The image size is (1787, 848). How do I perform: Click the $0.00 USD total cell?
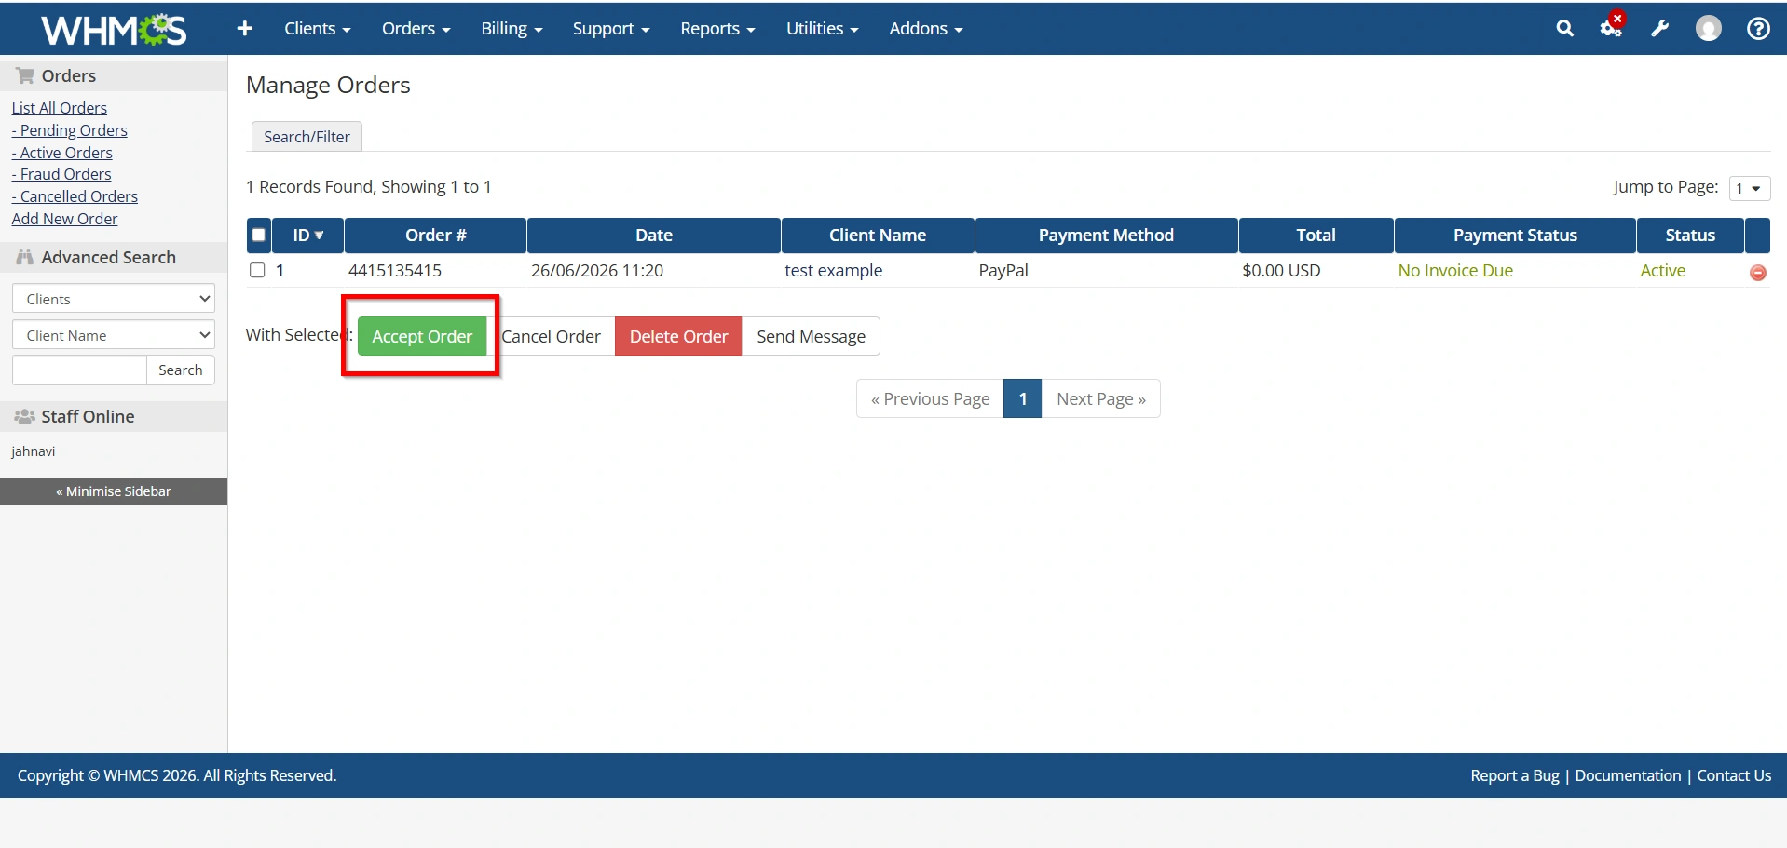tap(1281, 271)
